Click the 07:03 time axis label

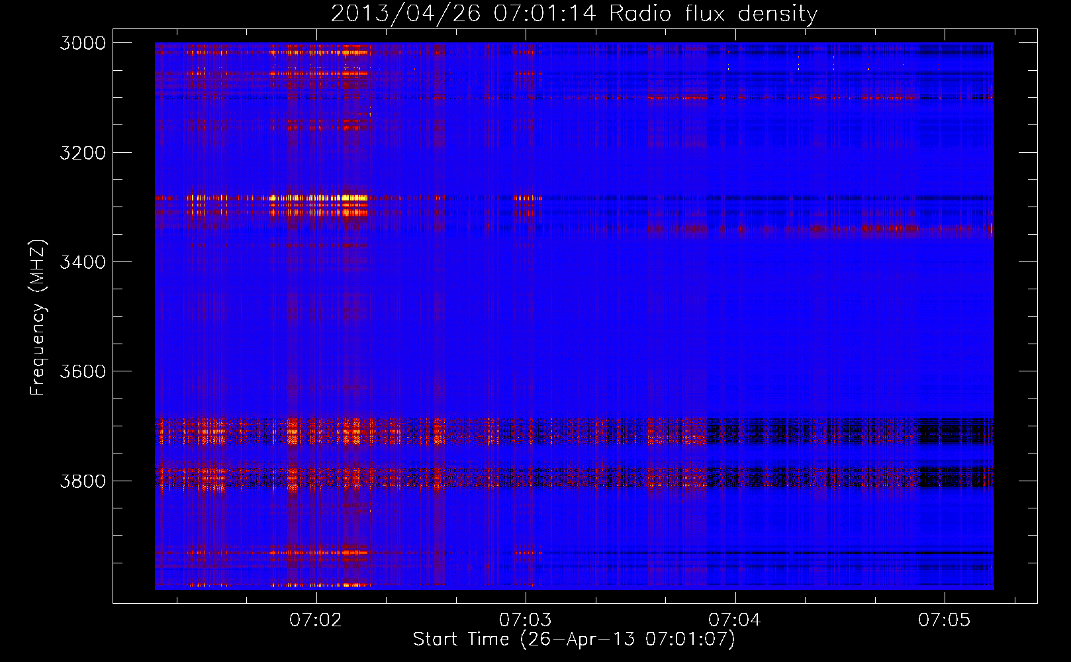coord(525,620)
